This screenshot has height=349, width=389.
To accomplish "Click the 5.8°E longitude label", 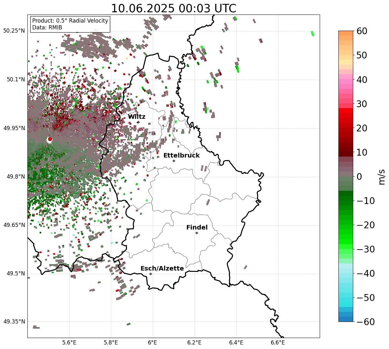I will click(x=111, y=343).
